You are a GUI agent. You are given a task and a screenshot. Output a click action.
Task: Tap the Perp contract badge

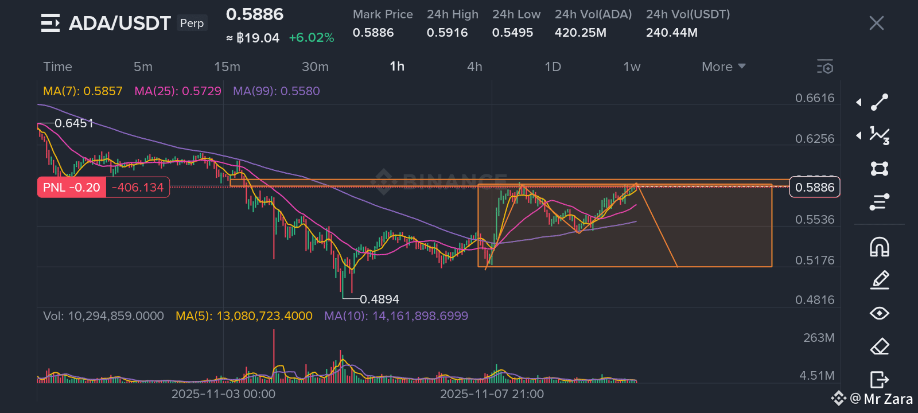click(192, 23)
